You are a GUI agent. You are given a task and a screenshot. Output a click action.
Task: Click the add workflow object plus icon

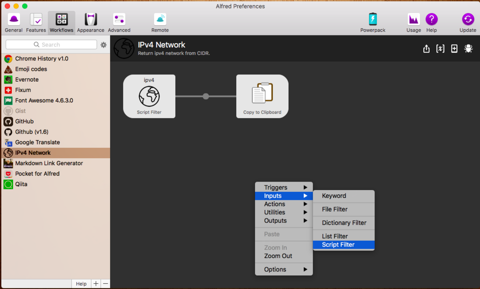pos(454,48)
